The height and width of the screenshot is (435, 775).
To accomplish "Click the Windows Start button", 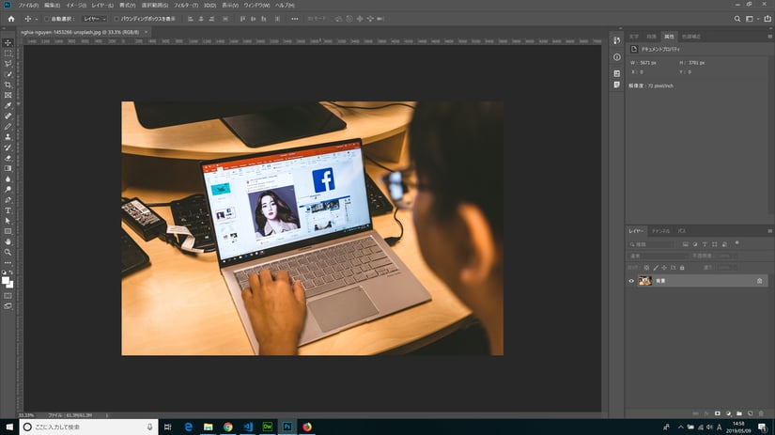I will 8,427.
